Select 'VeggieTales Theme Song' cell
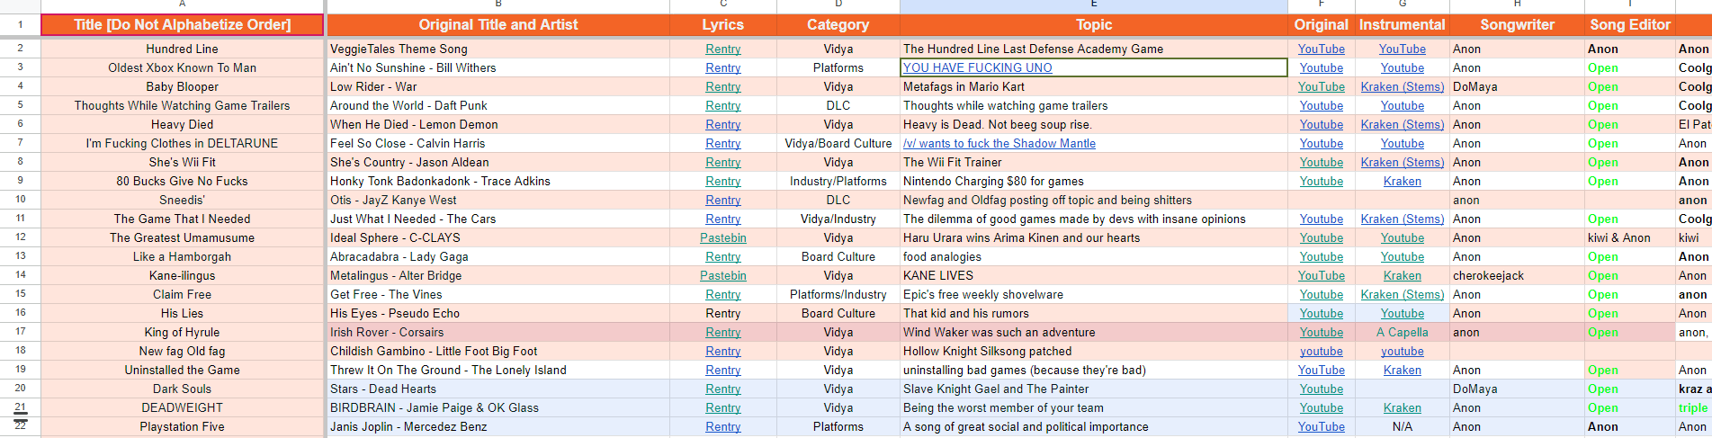Viewport: 1712px width, 438px height. (x=497, y=49)
